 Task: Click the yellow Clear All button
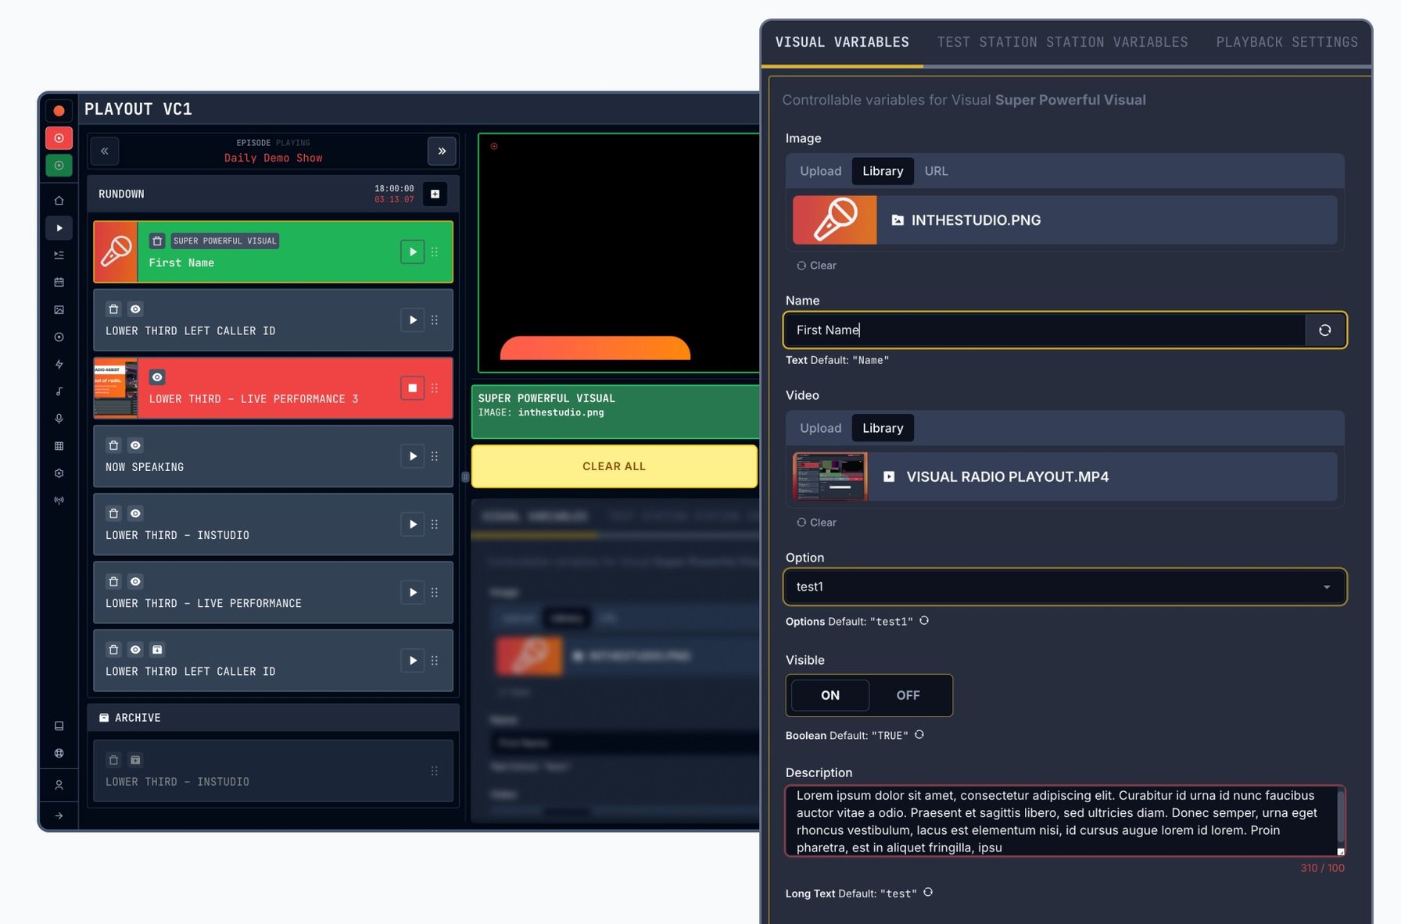[x=614, y=466]
